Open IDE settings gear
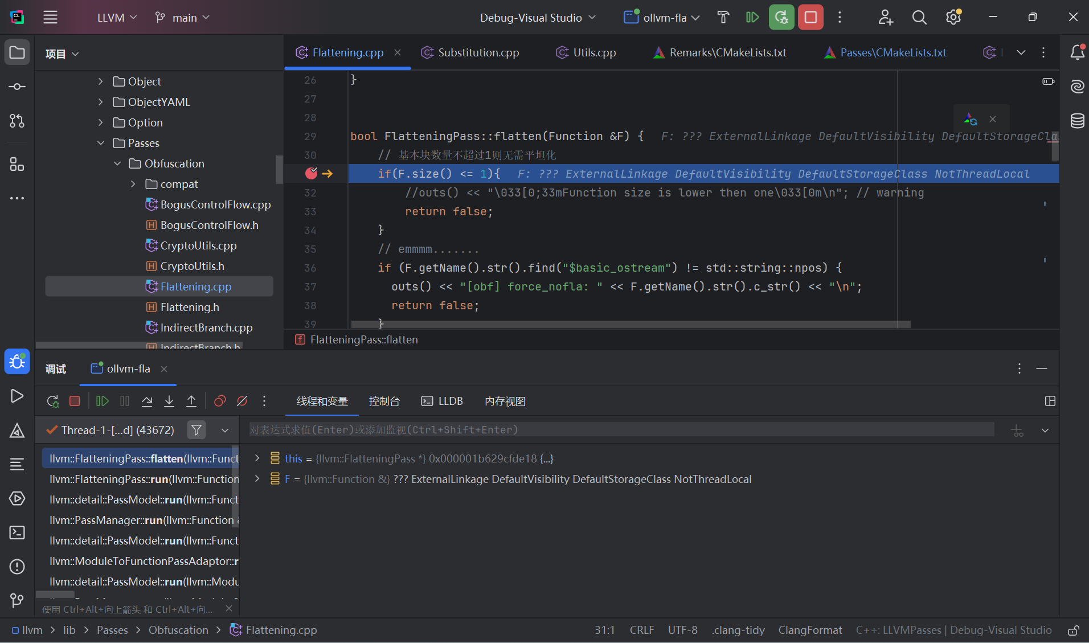The height and width of the screenshot is (643, 1089). coord(954,17)
